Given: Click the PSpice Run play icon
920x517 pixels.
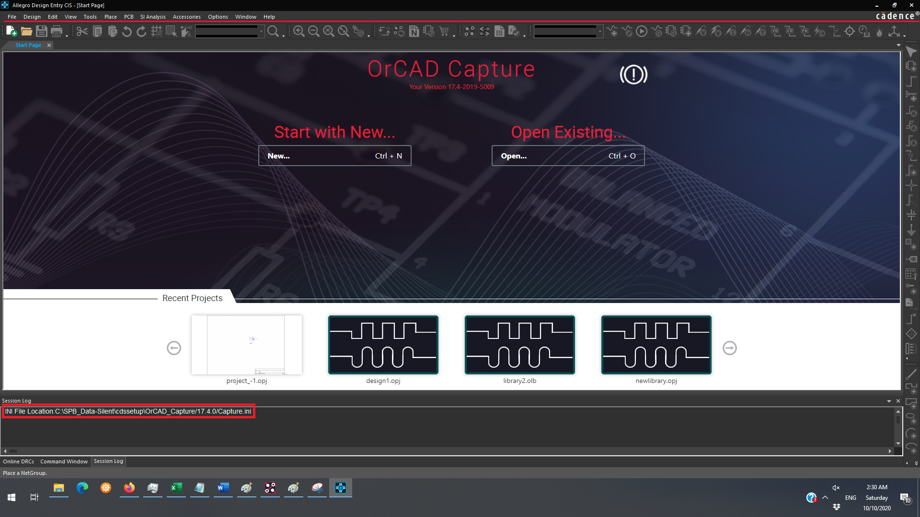Looking at the screenshot, I should point(642,32).
